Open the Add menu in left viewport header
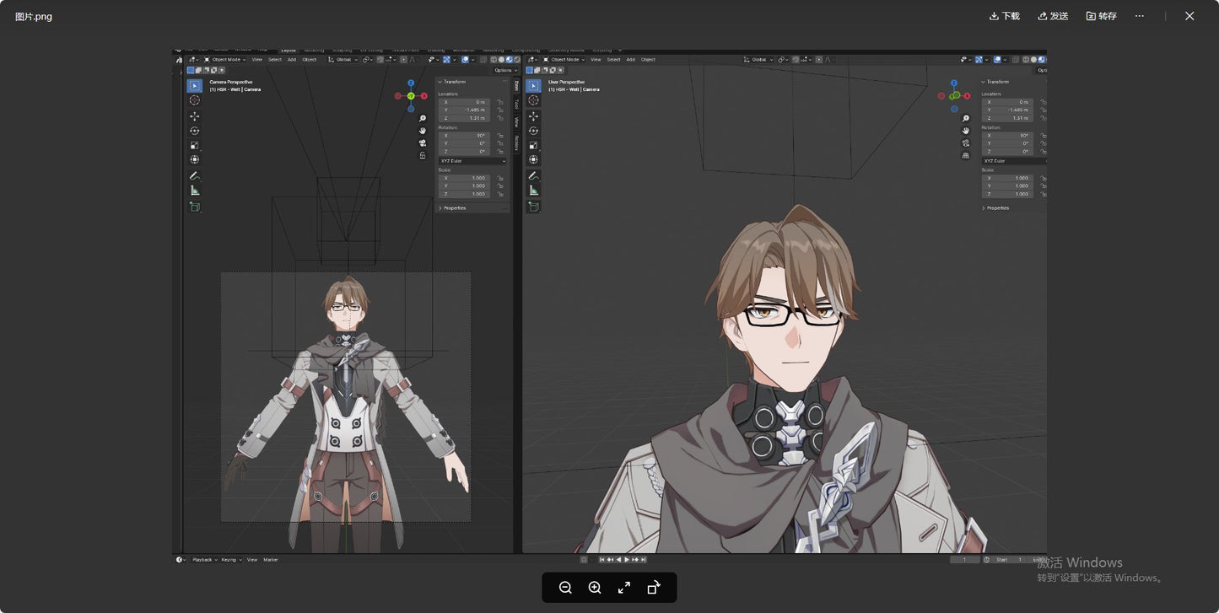The width and height of the screenshot is (1219, 613). (x=292, y=60)
